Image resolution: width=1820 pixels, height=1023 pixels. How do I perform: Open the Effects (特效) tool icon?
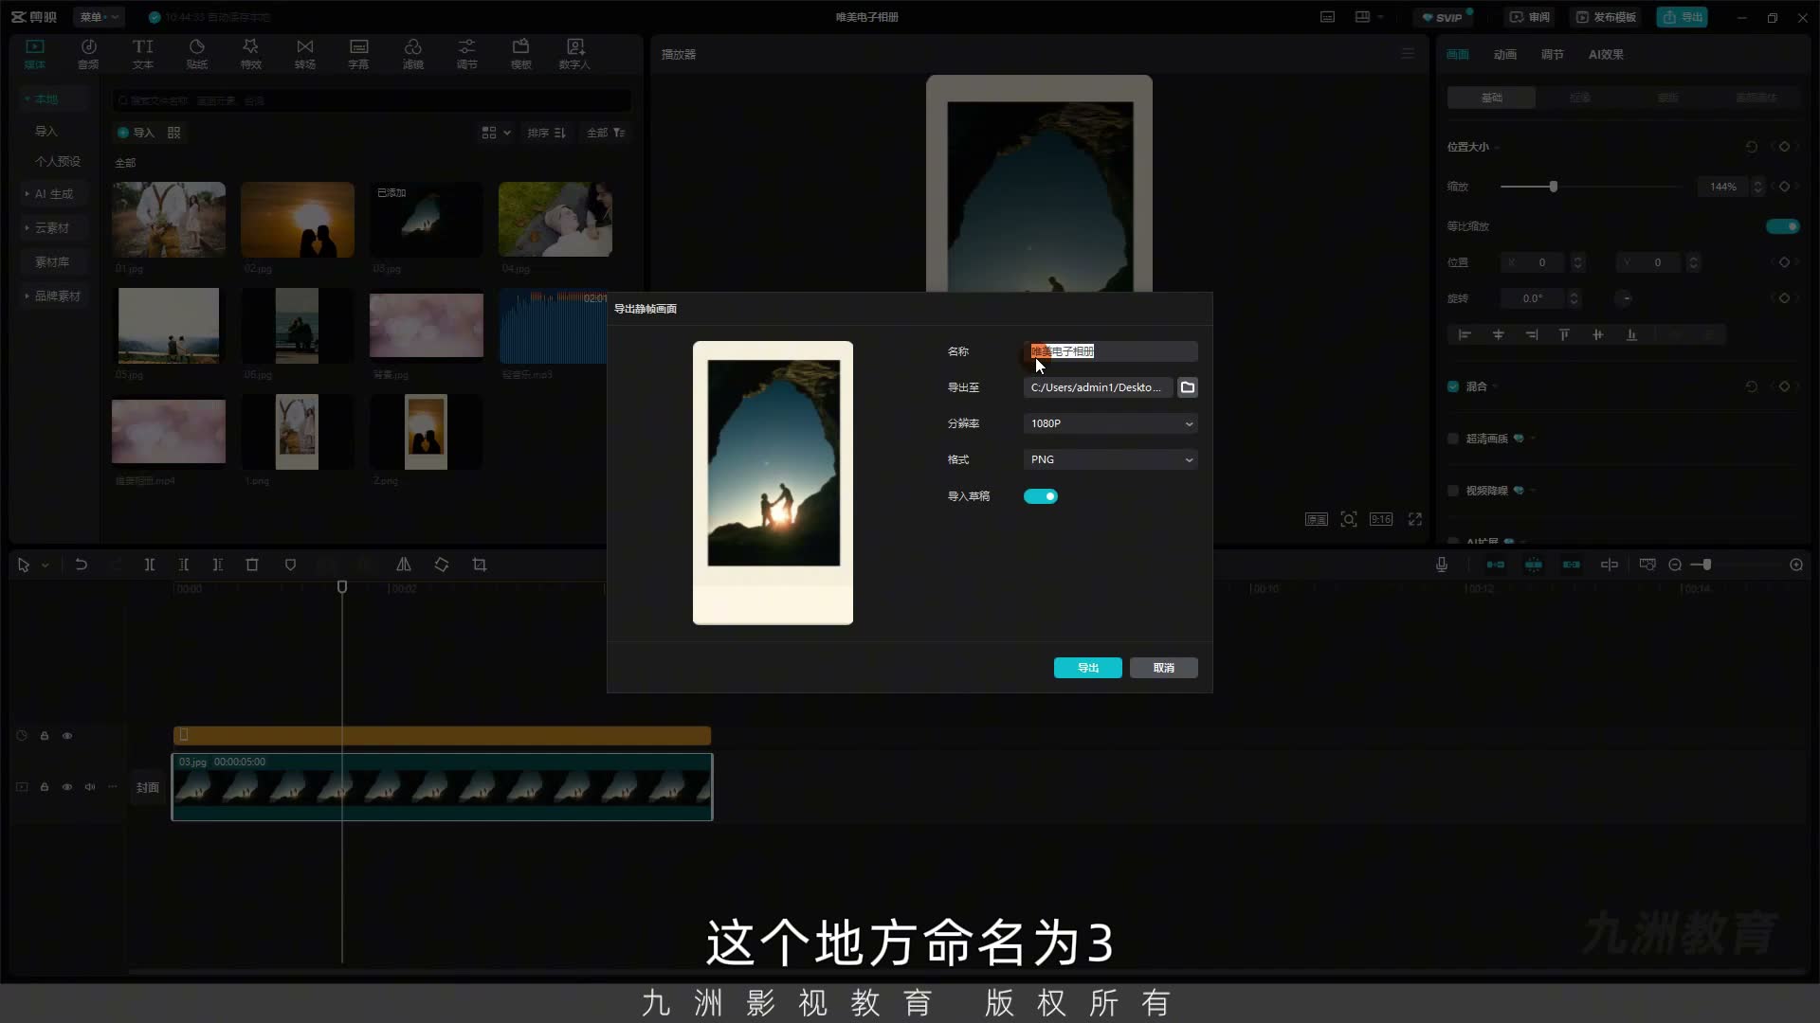point(250,54)
